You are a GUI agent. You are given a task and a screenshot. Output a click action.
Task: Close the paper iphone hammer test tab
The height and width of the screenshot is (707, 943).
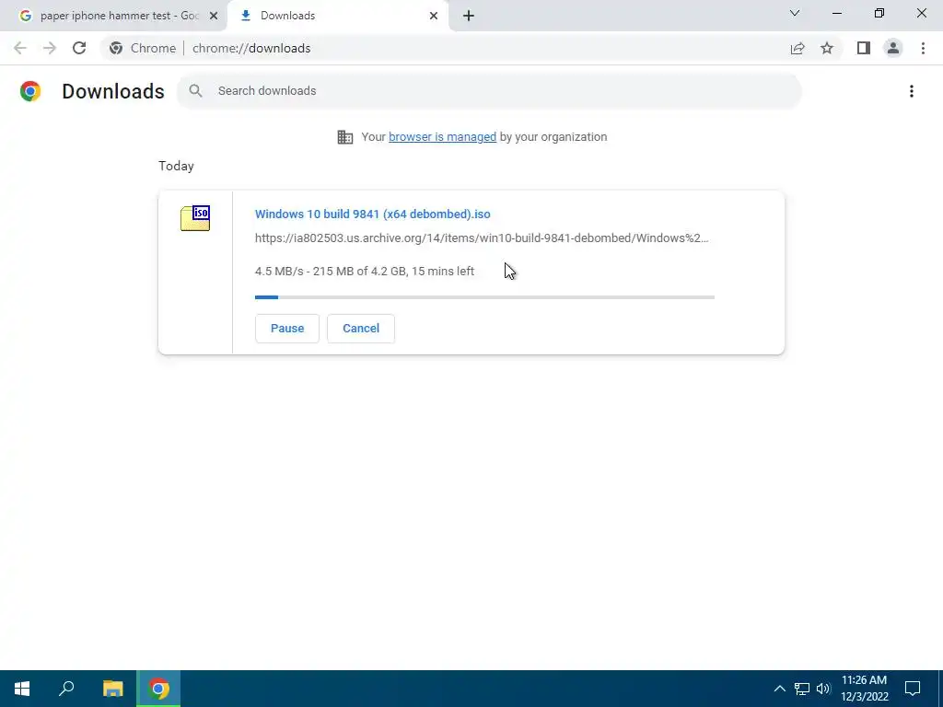coord(214,16)
